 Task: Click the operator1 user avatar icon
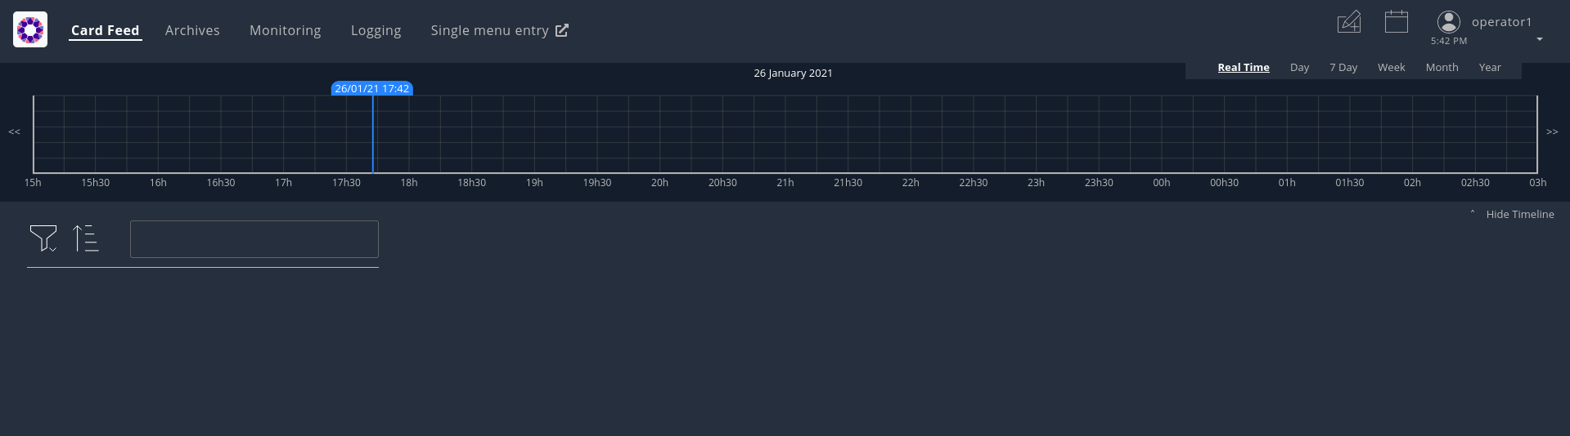click(x=1448, y=22)
